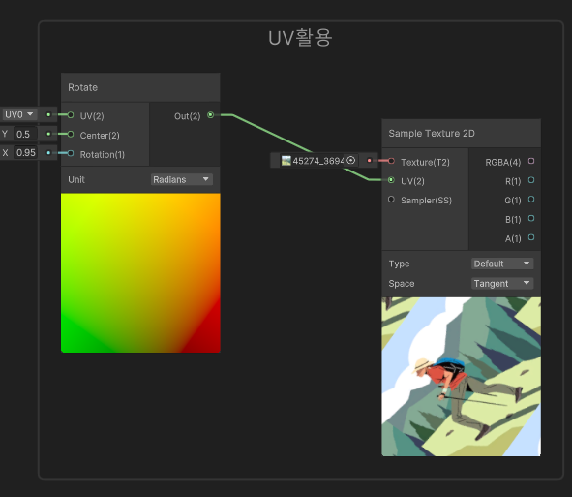Click the G(1) output port
572x497 pixels.
(x=531, y=200)
